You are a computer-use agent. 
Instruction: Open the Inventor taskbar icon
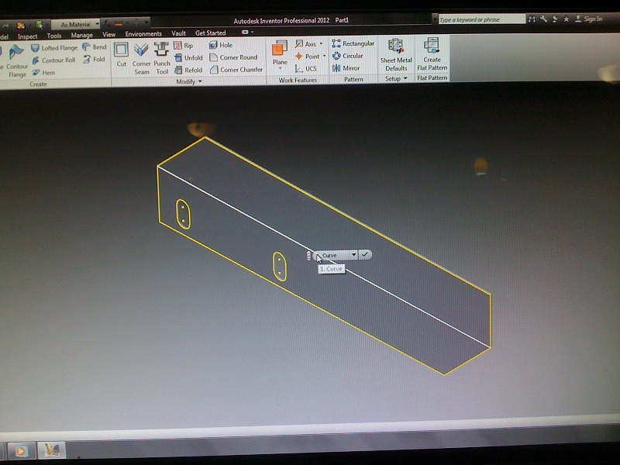pos(52,450)
